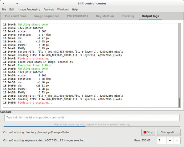The width and height of the screenshot is (184, 147).
Task: Click log line 'rotation: -0.08 deg'
Action: pyautogui.click(x=34, y=79)
